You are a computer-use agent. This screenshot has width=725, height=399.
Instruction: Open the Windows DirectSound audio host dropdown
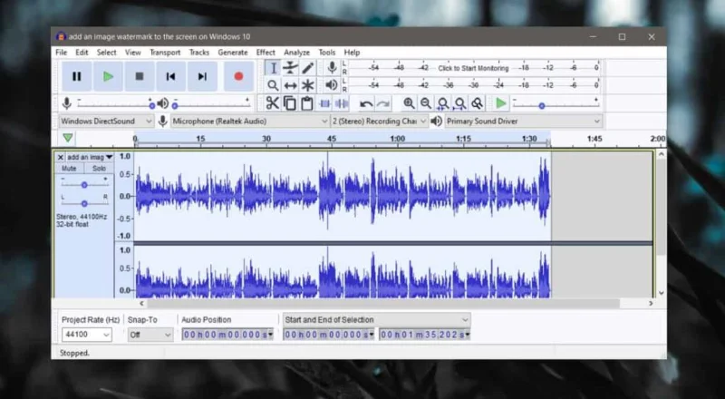click(x=106, y=122)
